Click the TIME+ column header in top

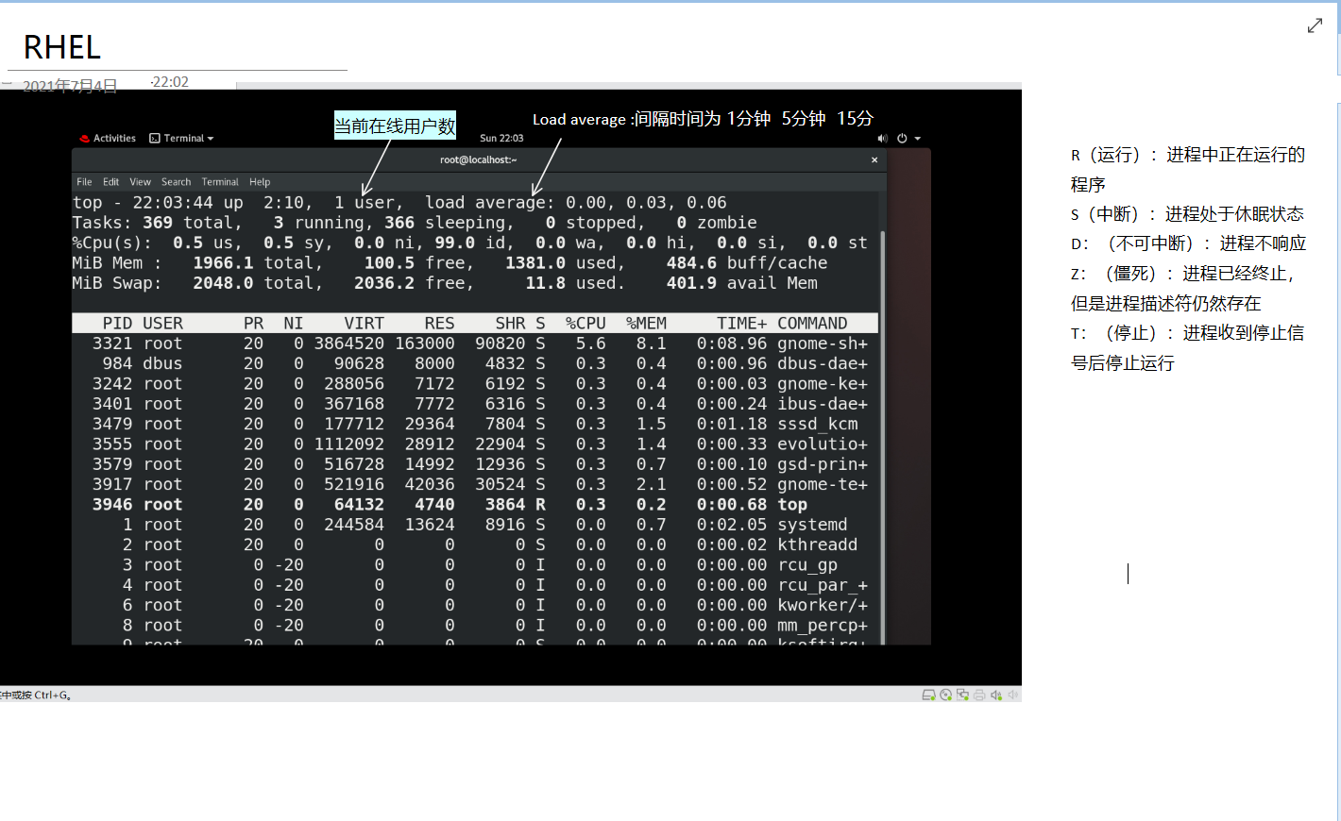(x=741, y=324)
